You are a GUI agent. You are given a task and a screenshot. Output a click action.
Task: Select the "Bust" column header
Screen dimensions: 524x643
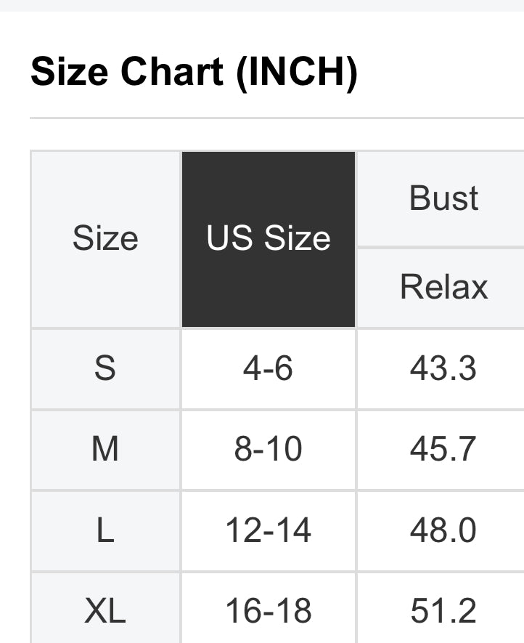click(443, 198)
